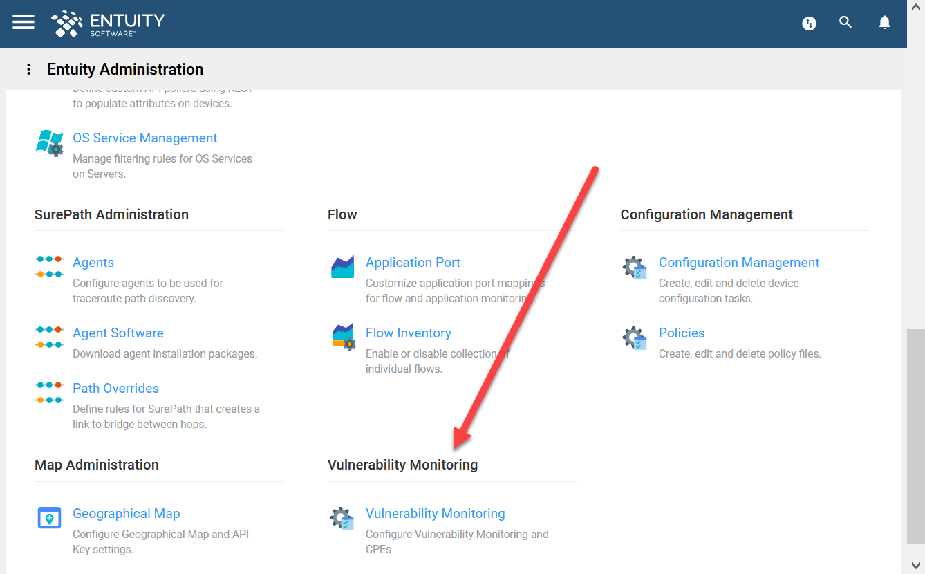This screenshot has width=925, height=574.
Task: Click the Path Overrides icon
Action: [49, 392]
